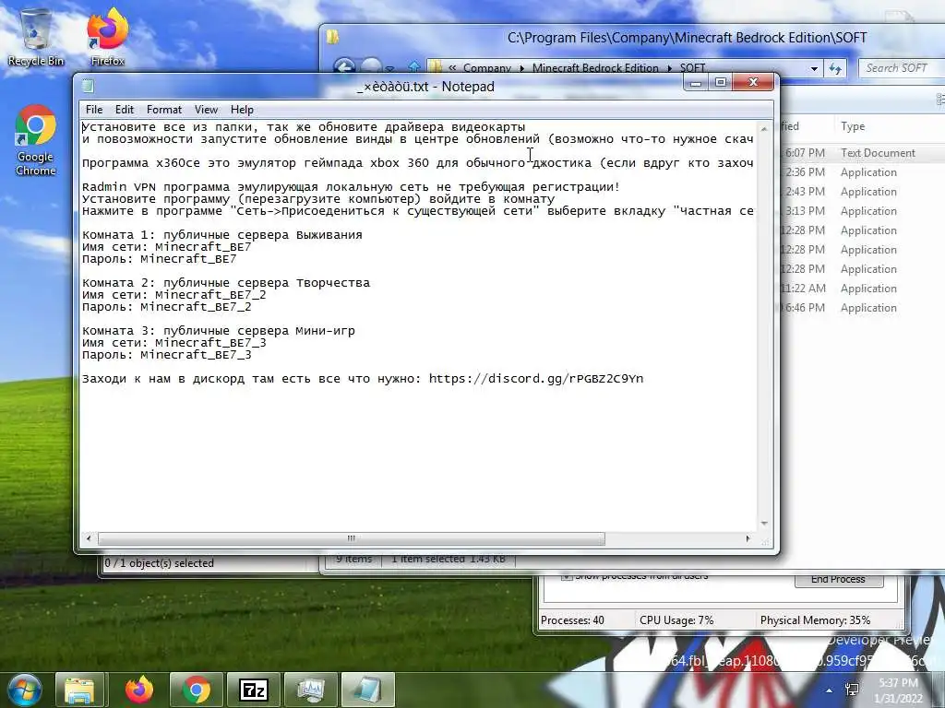Click the SOFT breadcrumb in the address bar

click(692, 68)
